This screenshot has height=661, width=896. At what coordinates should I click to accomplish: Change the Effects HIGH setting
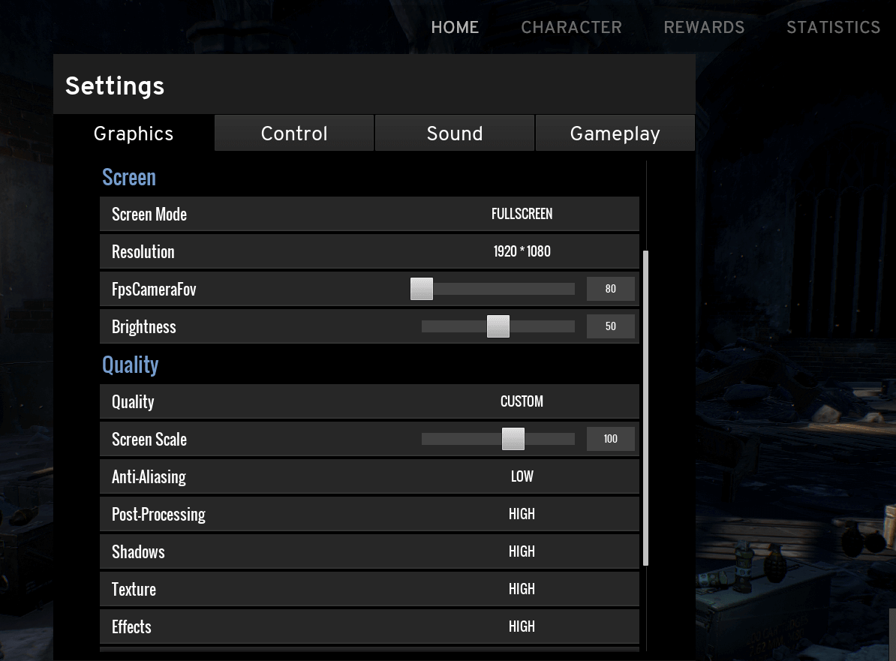tap(522, 626)
